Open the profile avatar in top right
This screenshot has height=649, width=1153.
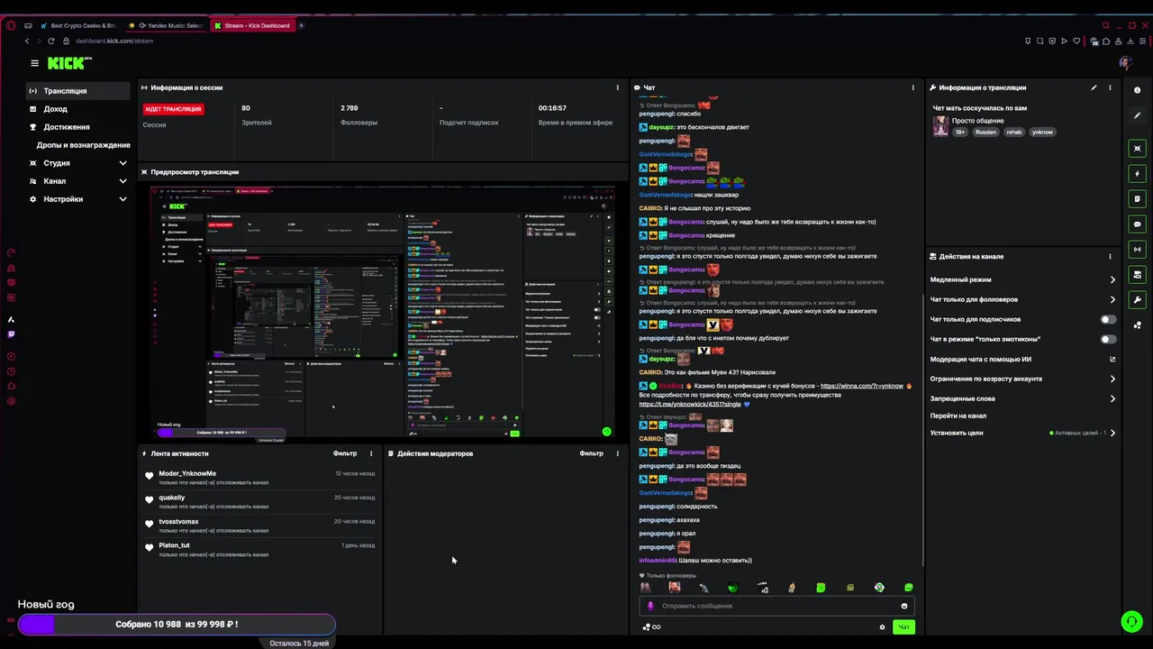(x=1125, y=63)
